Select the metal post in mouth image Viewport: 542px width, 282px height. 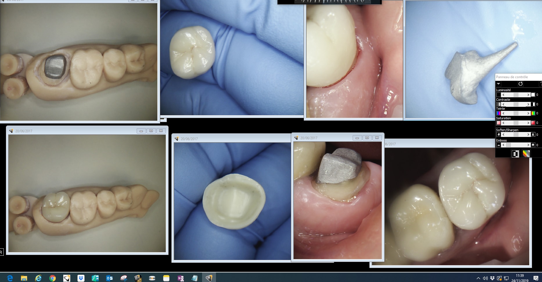(x=337, y=200)
